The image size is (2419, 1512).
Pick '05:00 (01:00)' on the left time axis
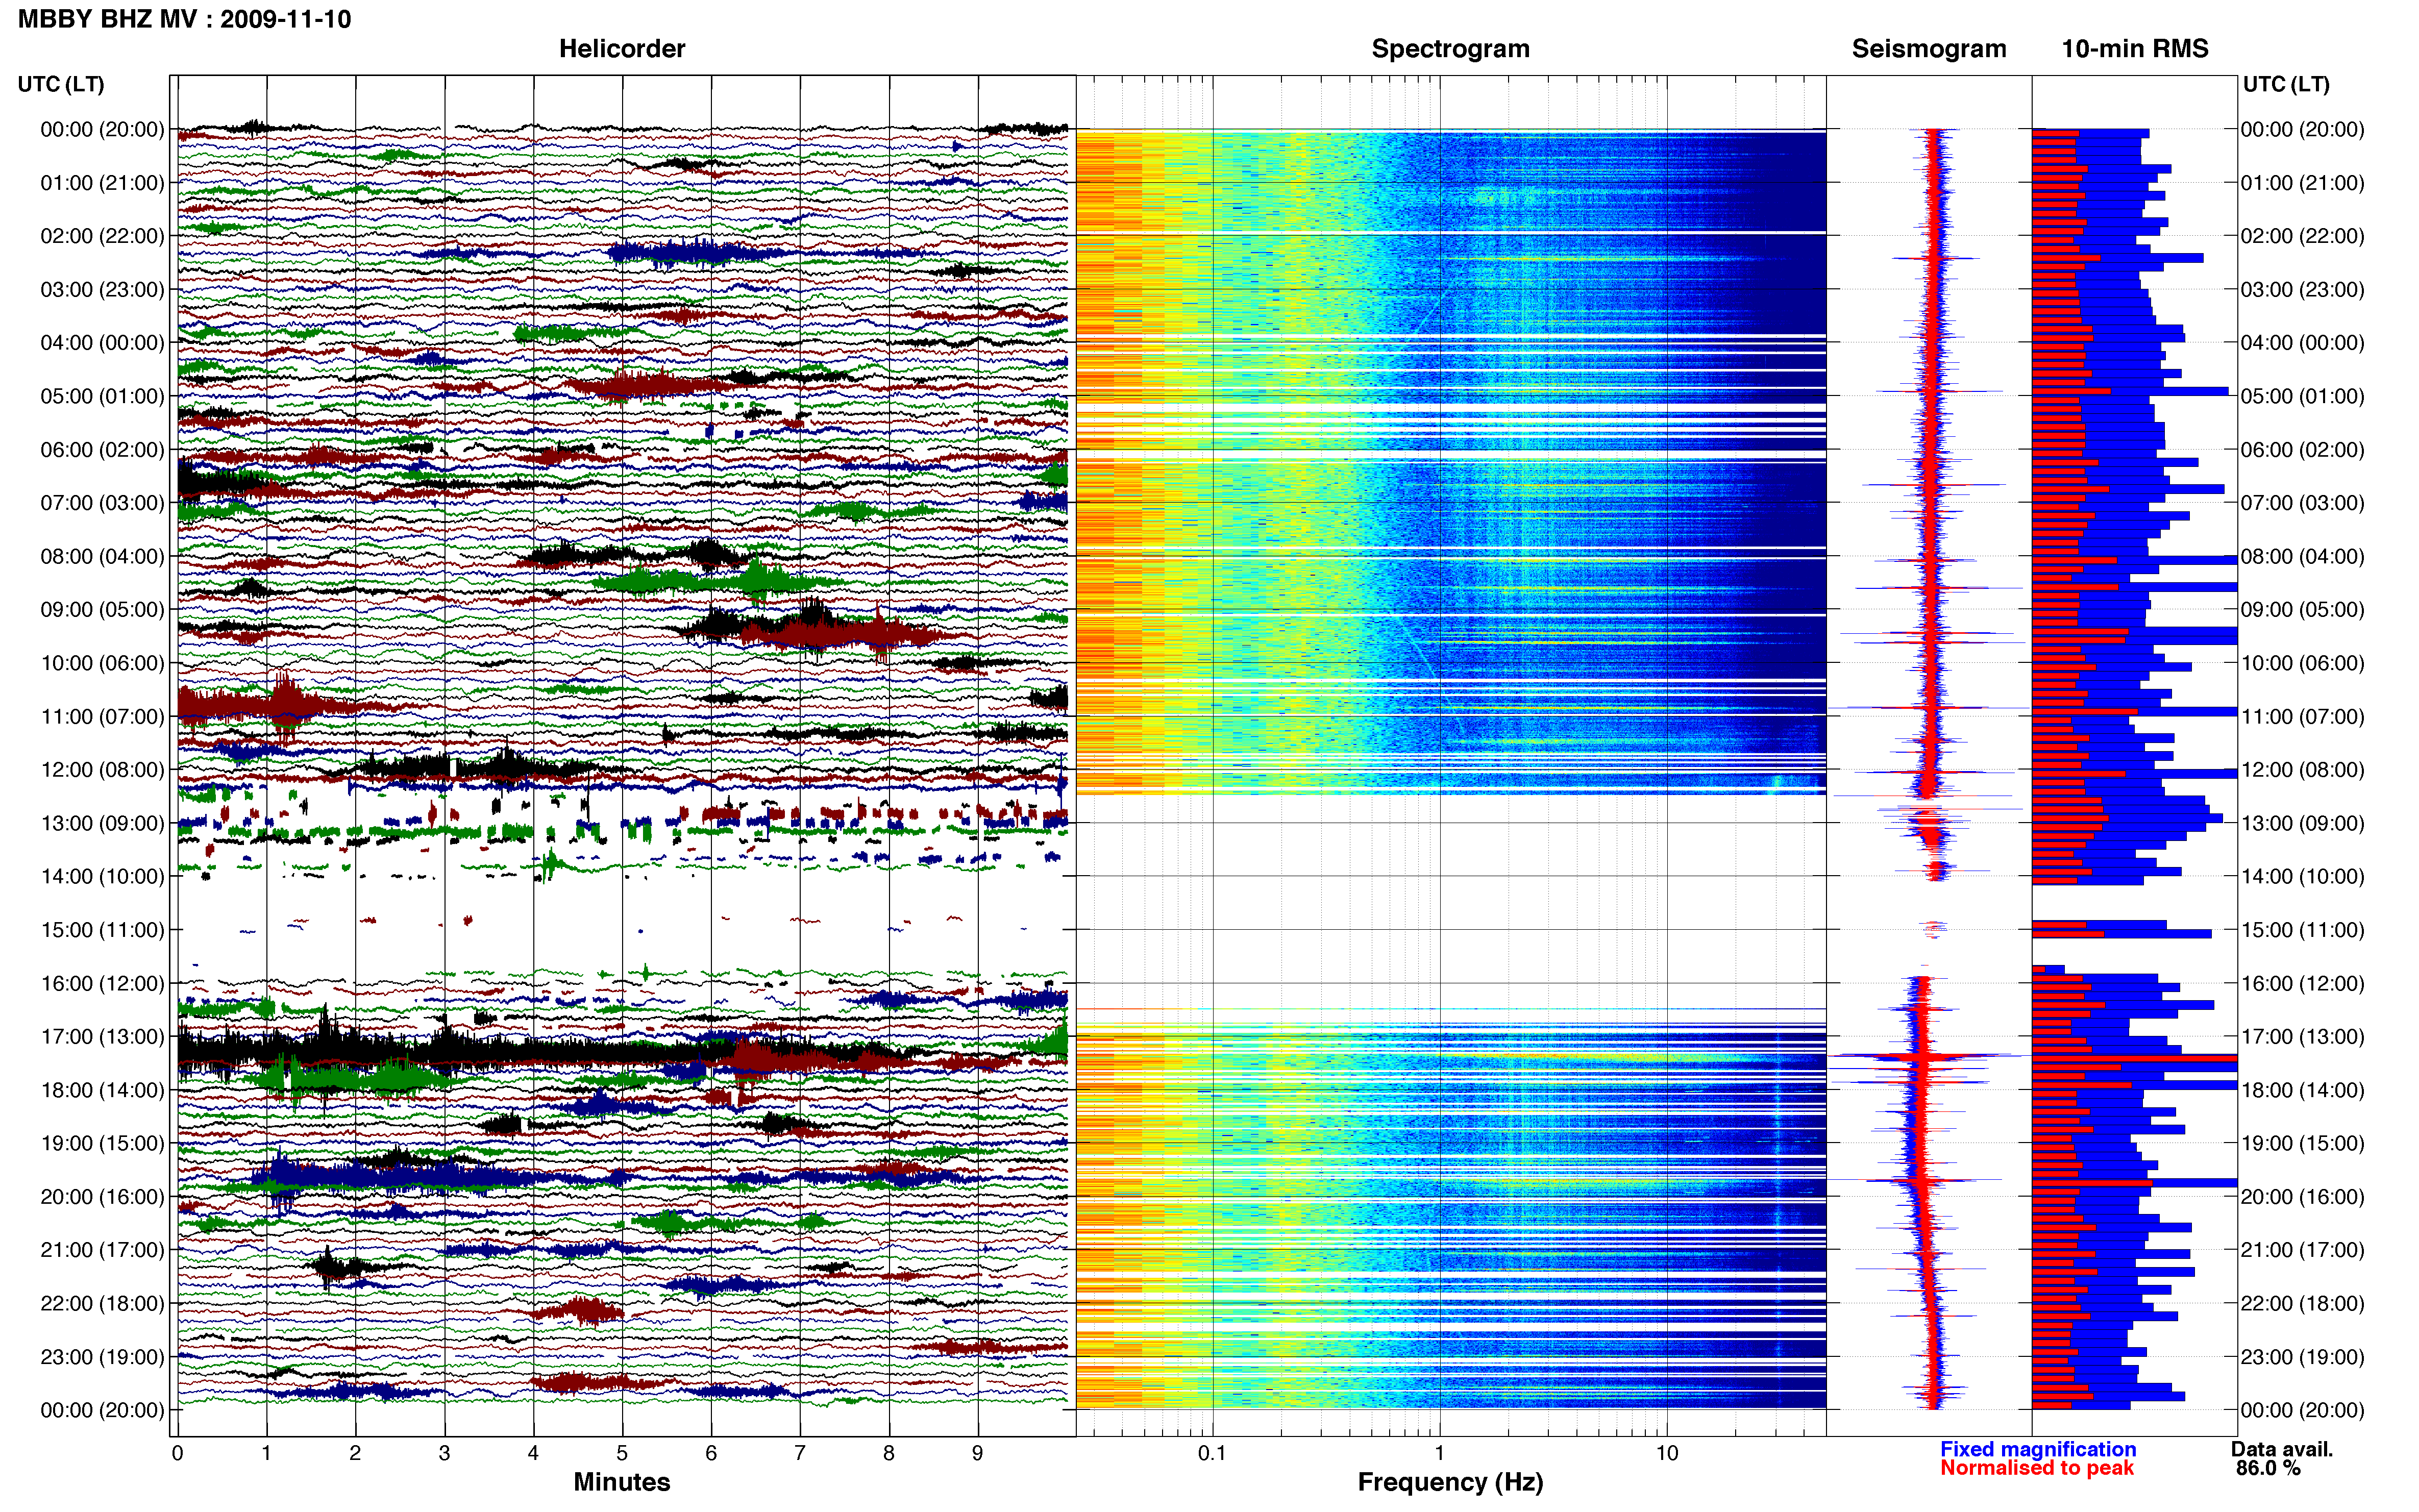tap(102, 396)
